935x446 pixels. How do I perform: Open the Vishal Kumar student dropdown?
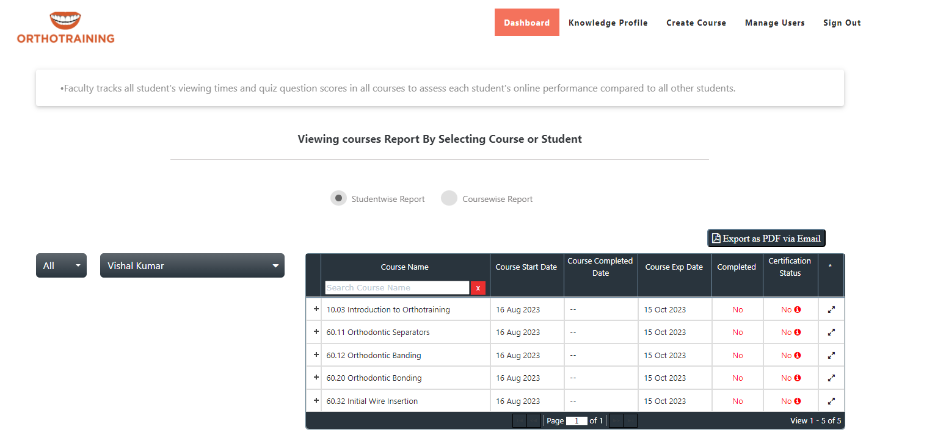coord(192,265)
